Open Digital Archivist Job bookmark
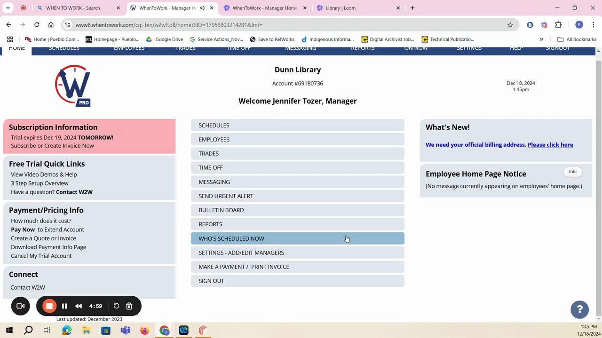Image resolution: width=602 pixels, height=338 pixels. click(x=388, y=39)
